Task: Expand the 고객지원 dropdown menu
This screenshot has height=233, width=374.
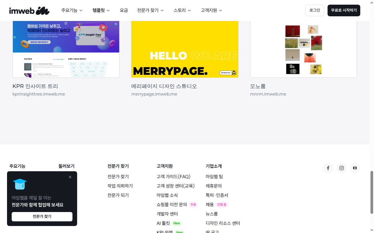Action: [212, 10]
